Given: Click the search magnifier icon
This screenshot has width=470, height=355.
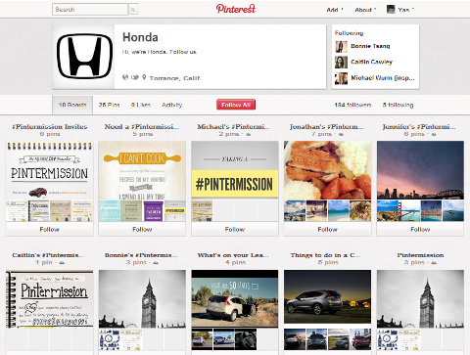Looking at the screenshot, I should coord(133,10).
